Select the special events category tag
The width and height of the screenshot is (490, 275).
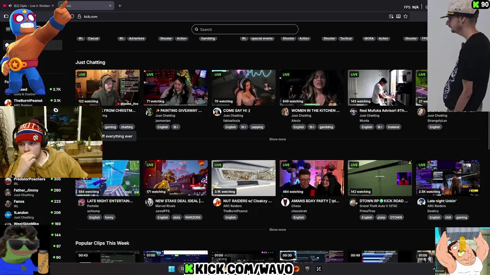click(x=262, y=38)
